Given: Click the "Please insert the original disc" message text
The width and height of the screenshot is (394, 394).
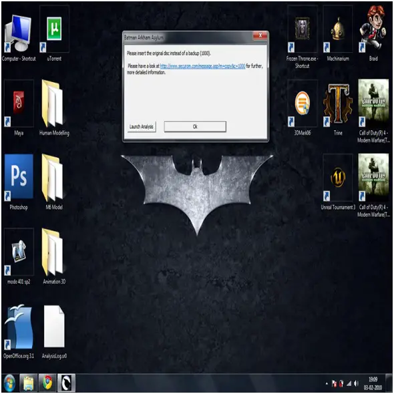Looking at the screenshot, I should pos(168,53).
